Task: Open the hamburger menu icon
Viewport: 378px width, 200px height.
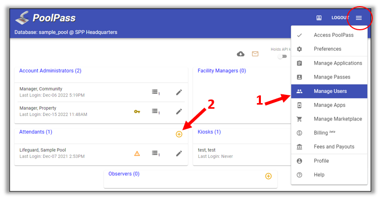Action: pyautogui.click(x=358, y=18)
